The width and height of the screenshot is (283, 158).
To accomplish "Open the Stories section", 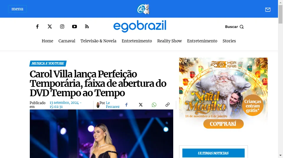I will 229,41.
